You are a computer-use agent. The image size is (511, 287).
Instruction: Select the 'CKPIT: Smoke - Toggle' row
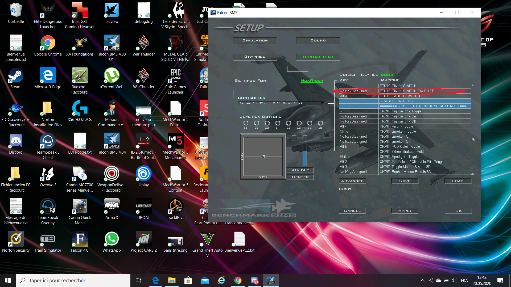(x=405, y=132)
